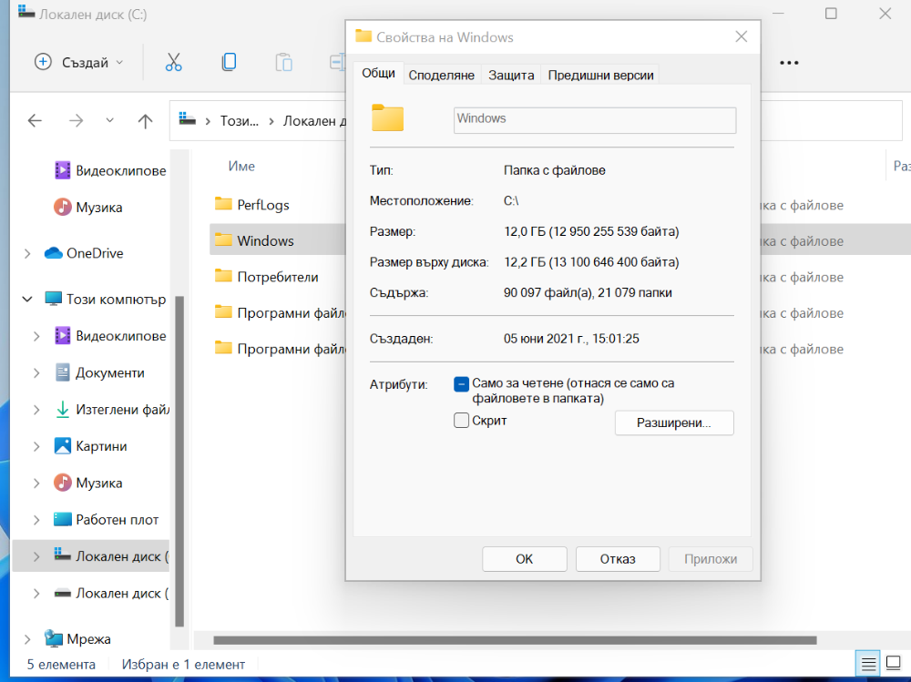Go up one folder level arrow
The width and height of the screenshot is (911, 682).
pyautogui.click(x=145, y=121)
